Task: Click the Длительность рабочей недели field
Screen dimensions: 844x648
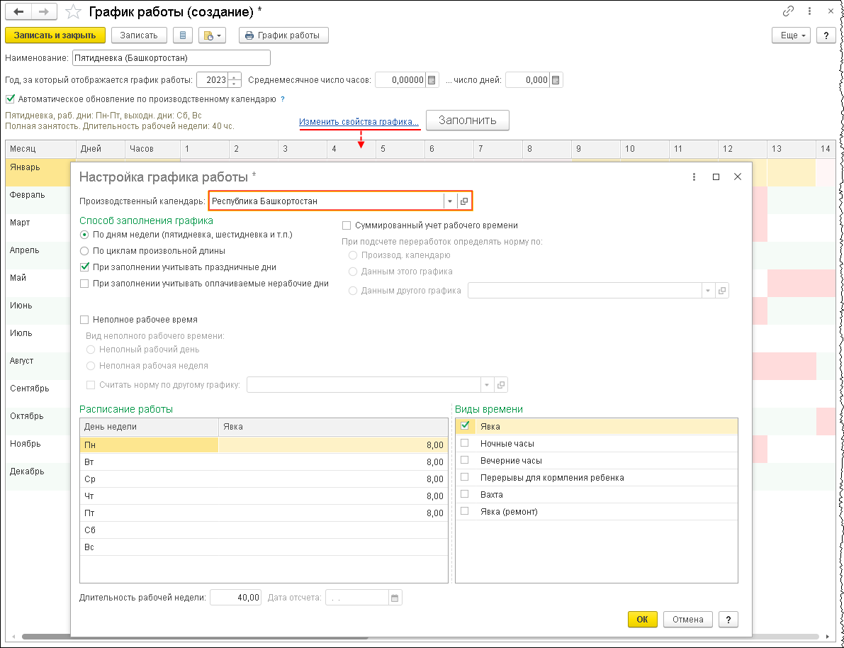Action: point(236,598)
